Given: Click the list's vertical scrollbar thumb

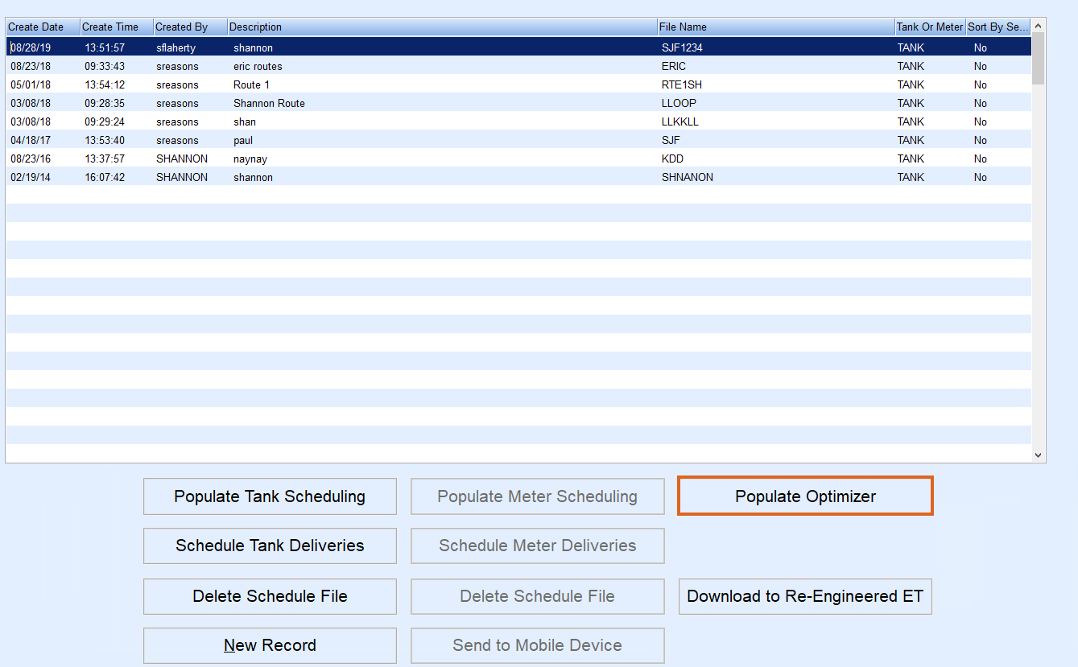Looking at the screenshot, I should pos(1039,59).
